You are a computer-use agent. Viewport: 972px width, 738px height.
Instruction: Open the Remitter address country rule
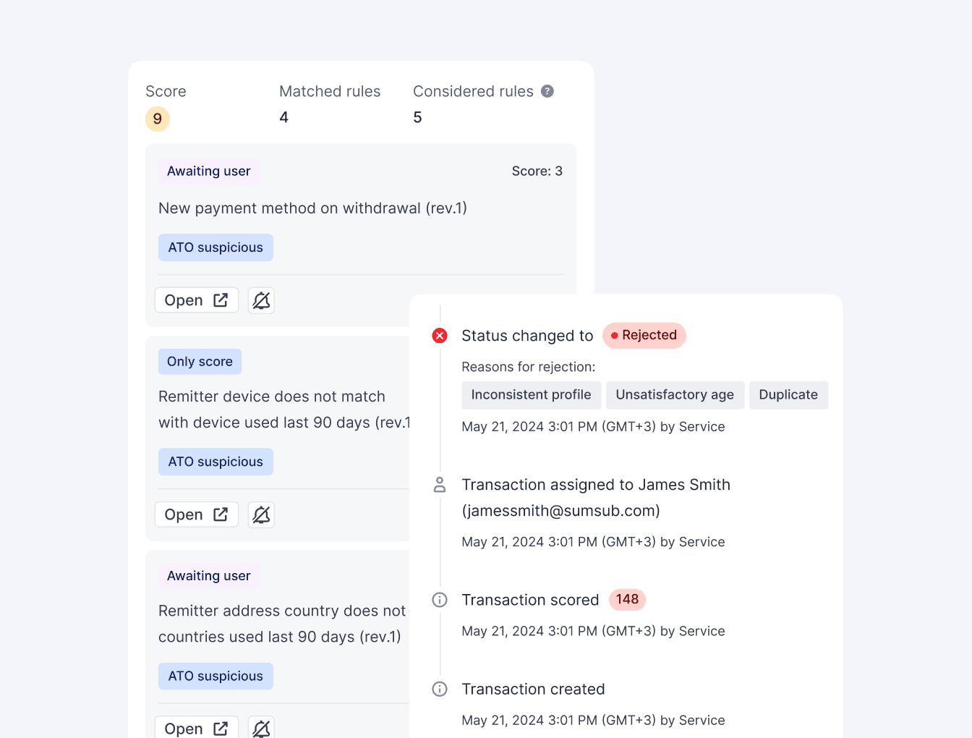tap(197, 727)
